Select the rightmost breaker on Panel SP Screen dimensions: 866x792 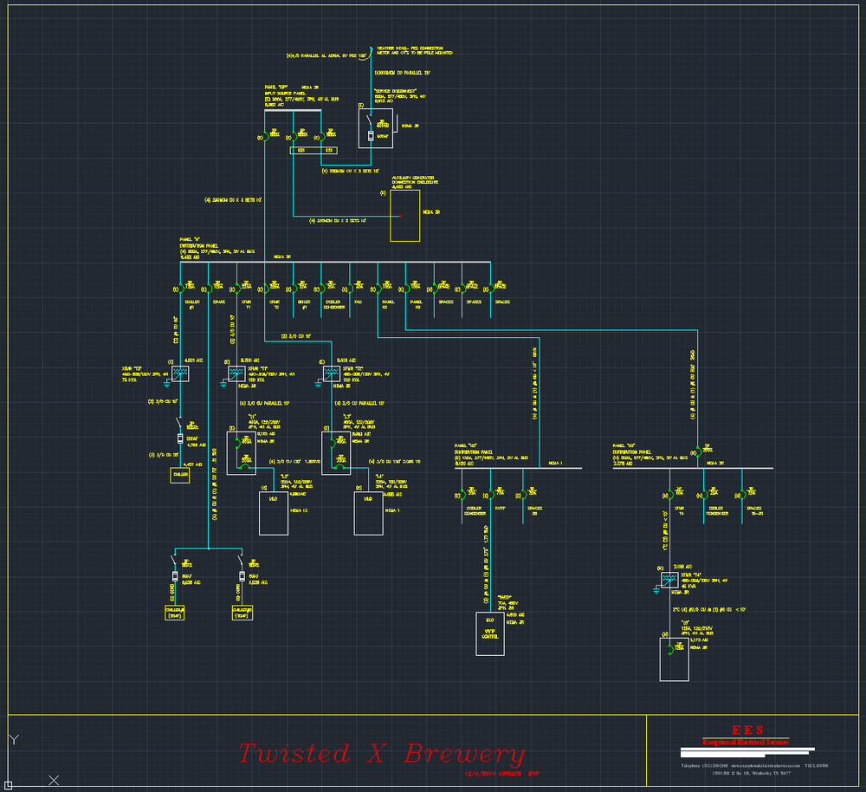click(x=322, y=137)
